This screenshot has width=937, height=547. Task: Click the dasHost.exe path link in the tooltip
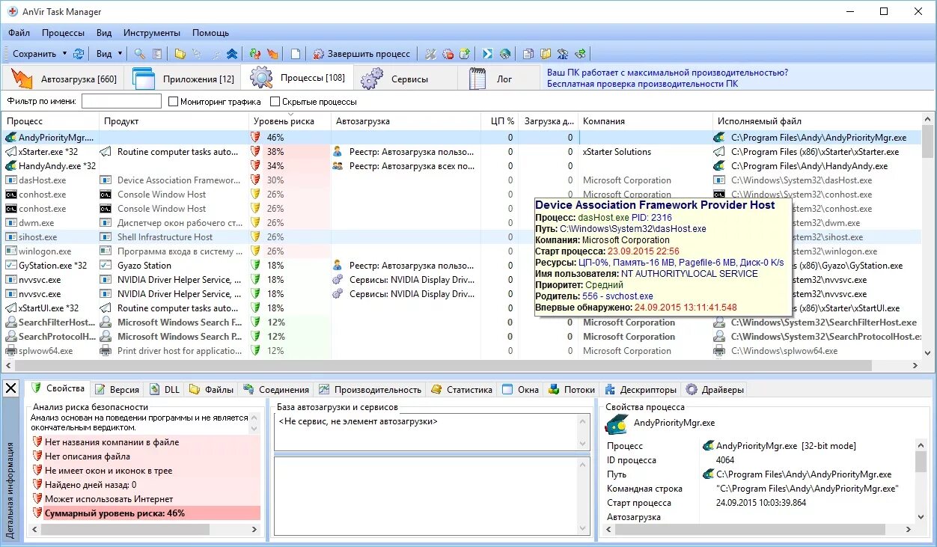tap(633, 229)
